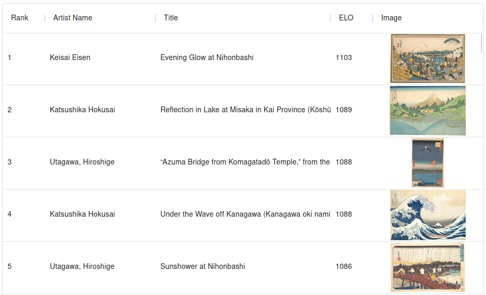The height and width of the screenshot is (295, 486).
Task: Open Reflection in Lake at Misaka thumbnail
Action: tap(428, 111)
